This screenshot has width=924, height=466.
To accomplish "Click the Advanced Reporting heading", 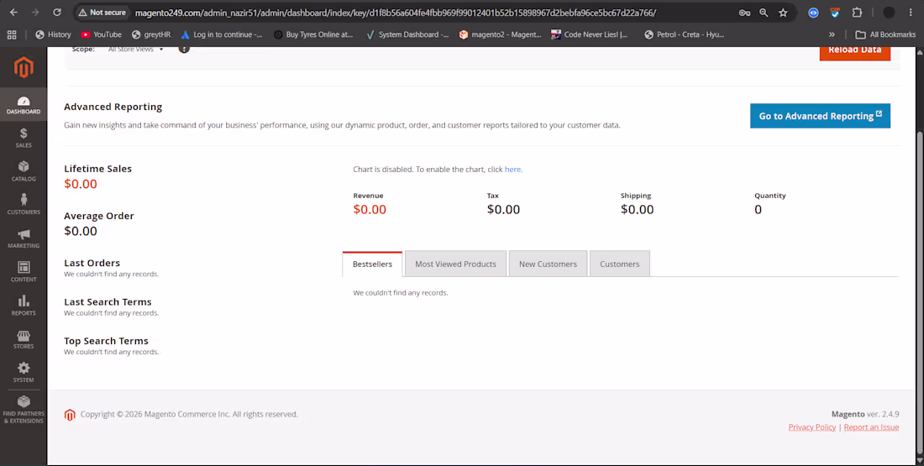I will 113,107.
